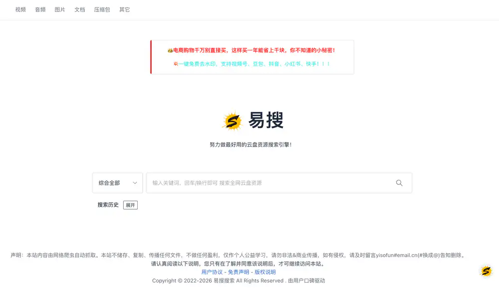Open the 压缩包 category in top navigation
499x296 pixels.
tap(102, 10)
